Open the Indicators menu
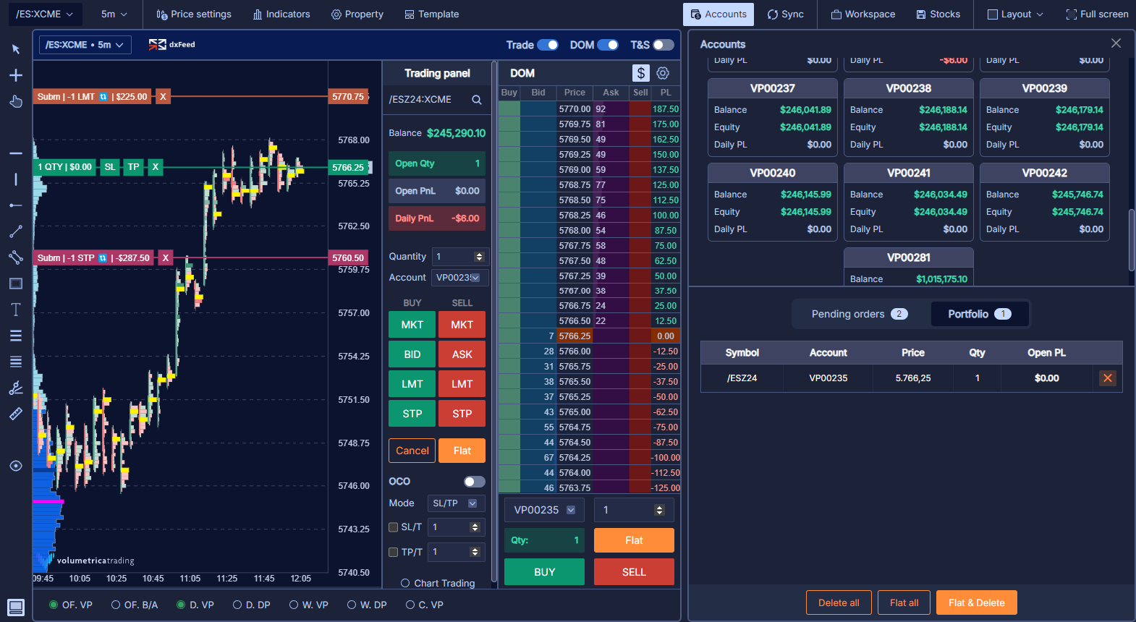1136x622 pixels. click(281, 14)
